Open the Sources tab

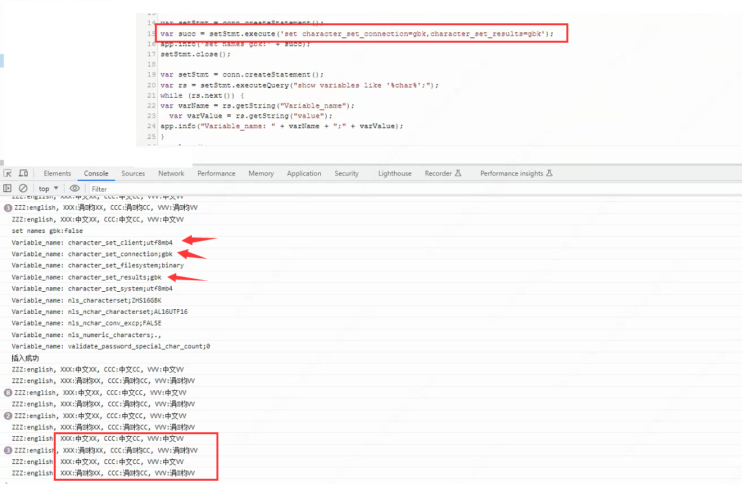tap(133, 173)
